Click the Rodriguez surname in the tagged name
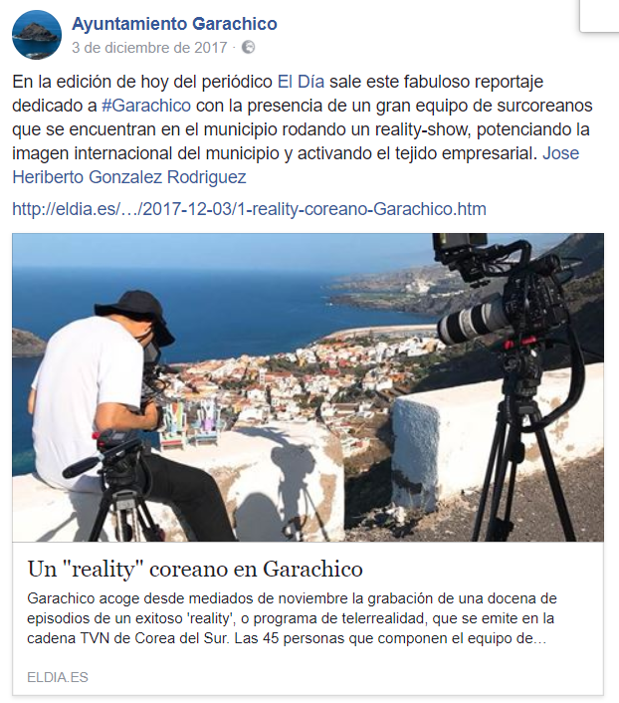 click(207, 177)
